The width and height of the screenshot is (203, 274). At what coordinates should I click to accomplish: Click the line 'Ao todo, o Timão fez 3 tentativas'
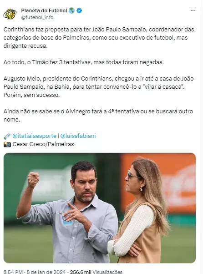point(83,62)
